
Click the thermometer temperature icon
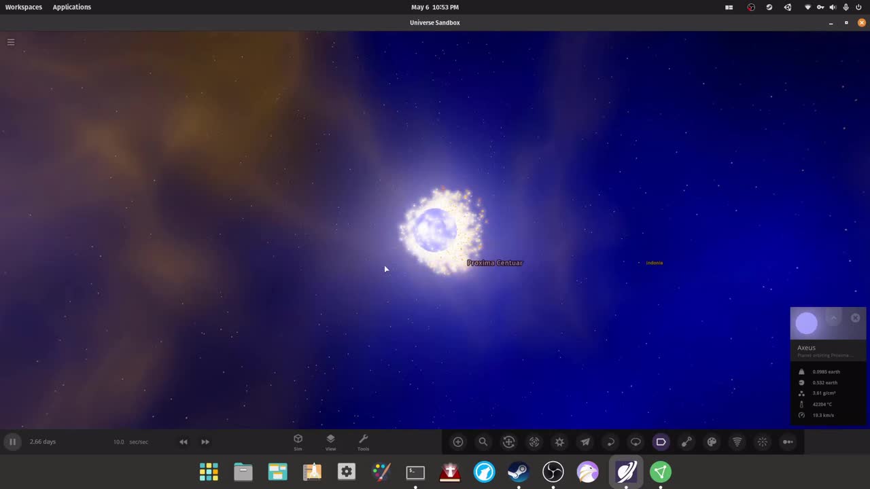(801, 404)
